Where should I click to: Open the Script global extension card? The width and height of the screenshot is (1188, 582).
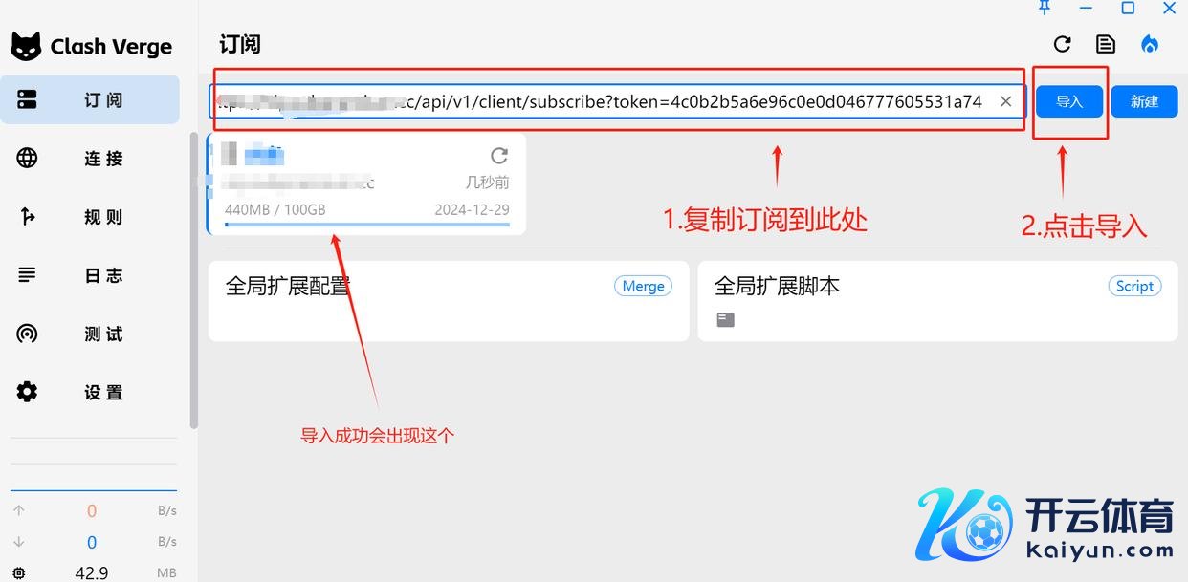coord(937,301)
